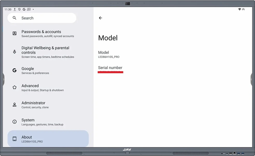The image size is (255, 156).
Task: Click the Advanced star icon
Action: coord(15,87)
